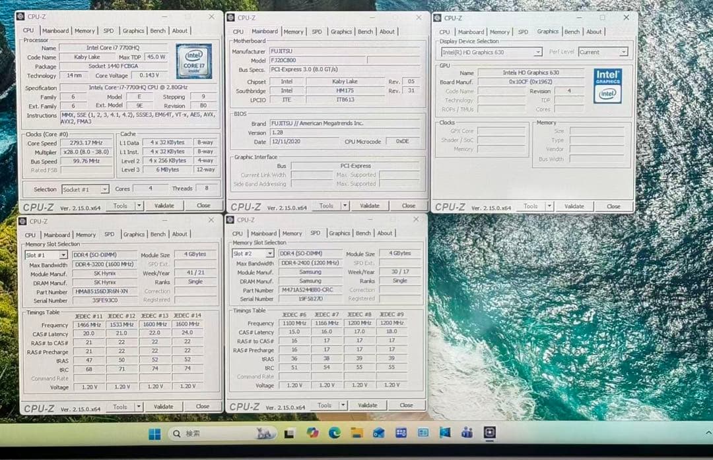Open the Windows Start menu
The image size is (713, 460).
(154, 434)
